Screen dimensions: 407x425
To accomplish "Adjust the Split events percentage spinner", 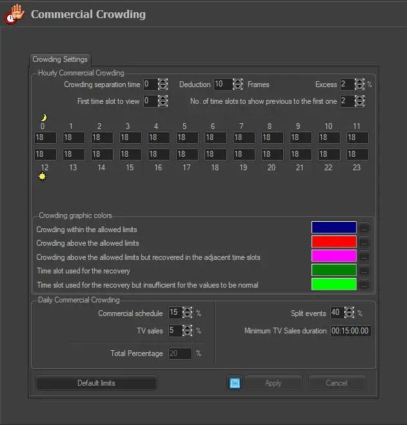I will [349, 313].
